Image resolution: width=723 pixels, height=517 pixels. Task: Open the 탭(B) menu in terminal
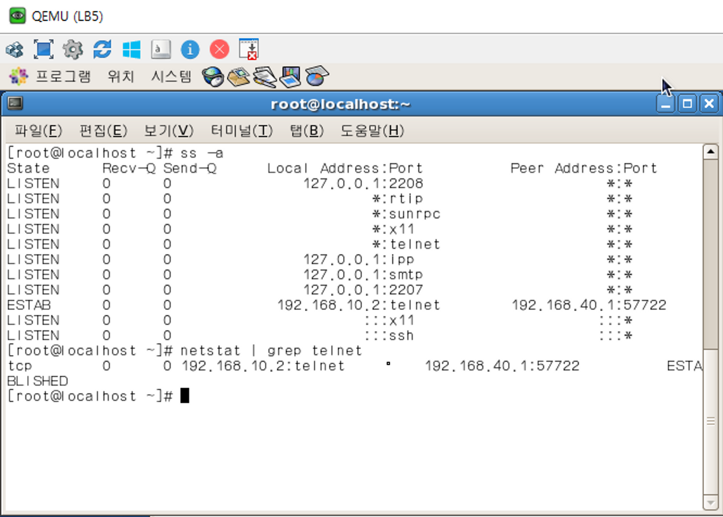(x=307, y=130)
